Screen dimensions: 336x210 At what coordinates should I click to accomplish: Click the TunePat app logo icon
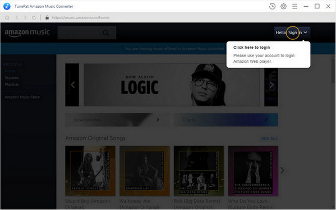(7, 6)
